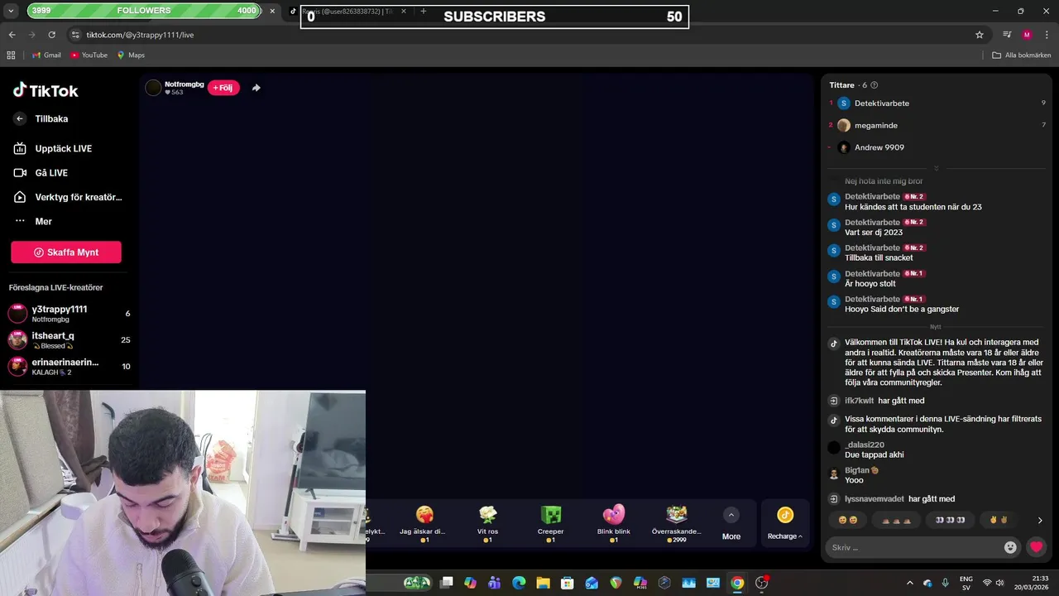Screen dimensions: 1059x596
Task: Open site information icon in address bar
Action: tap(75, 35)
